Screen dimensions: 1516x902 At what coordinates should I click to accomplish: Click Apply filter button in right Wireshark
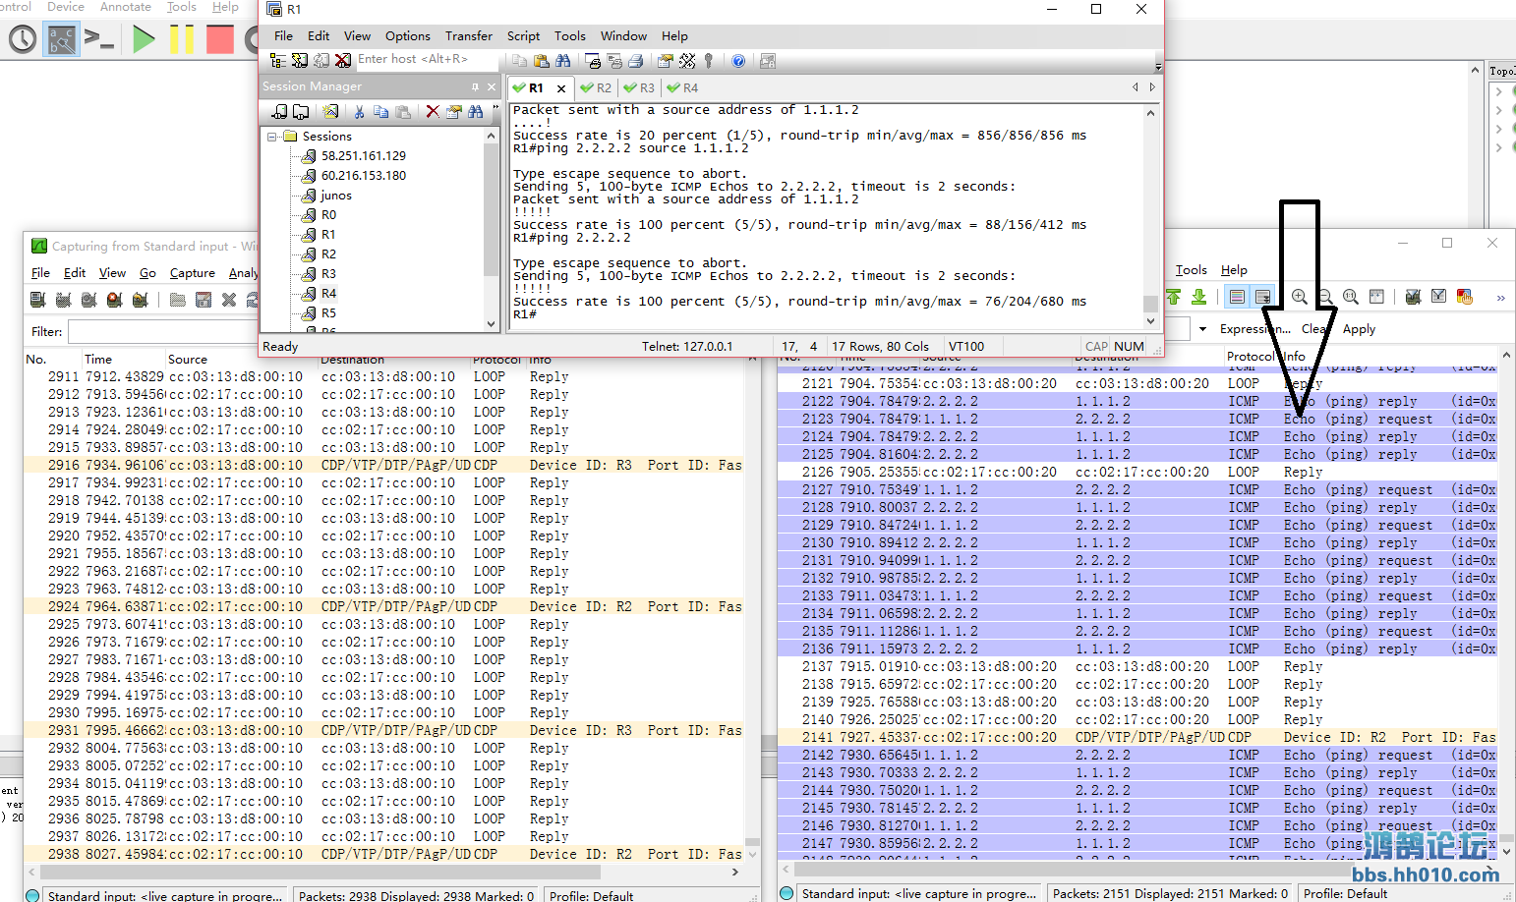click(x=1359, y=329)
